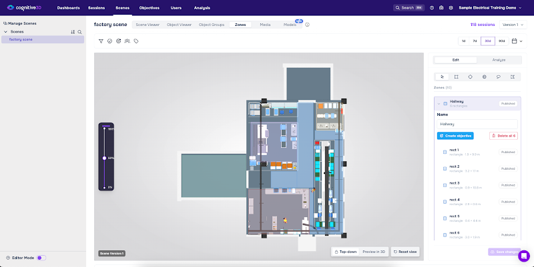Select the 7d time range
The width and height of the screenshot is (534, 267).
[475, 41]
